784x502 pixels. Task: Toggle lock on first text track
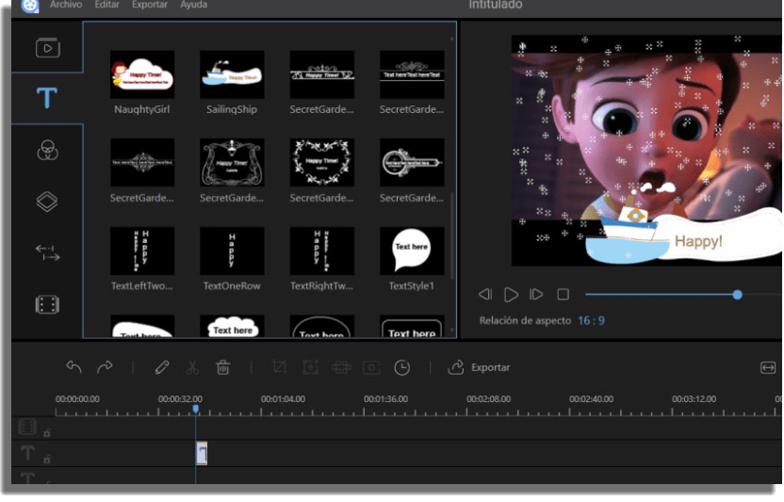tap(47, 459)
